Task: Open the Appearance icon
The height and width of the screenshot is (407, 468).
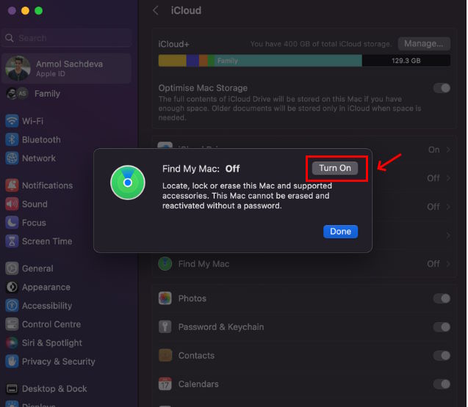Action: point(12,287)
